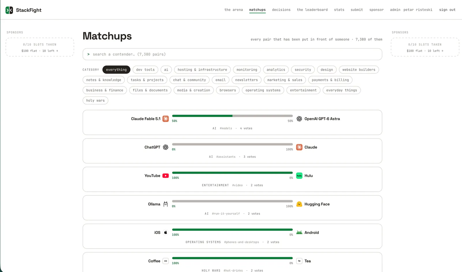Click the Claude Fable 5.1 starburst icon
Viewport: 462px width, 272px height.
point(165,119)
